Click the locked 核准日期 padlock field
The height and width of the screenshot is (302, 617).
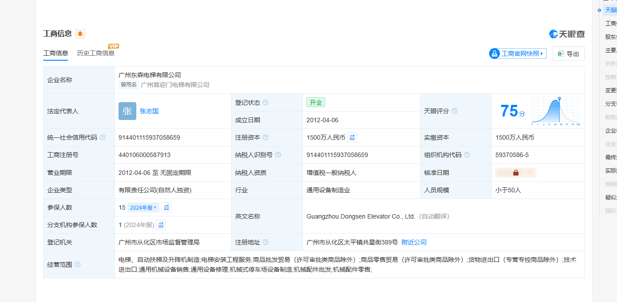(x=515, y=173)
